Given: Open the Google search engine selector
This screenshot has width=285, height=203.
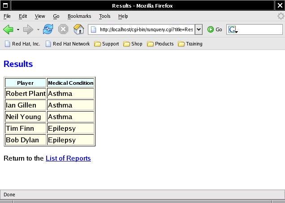Looking at the screenshot, I should (x=233, y=30).
